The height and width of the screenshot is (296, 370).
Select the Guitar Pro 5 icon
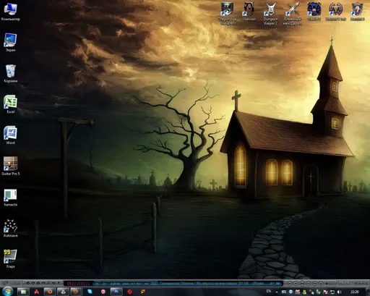tap(10, 166)
